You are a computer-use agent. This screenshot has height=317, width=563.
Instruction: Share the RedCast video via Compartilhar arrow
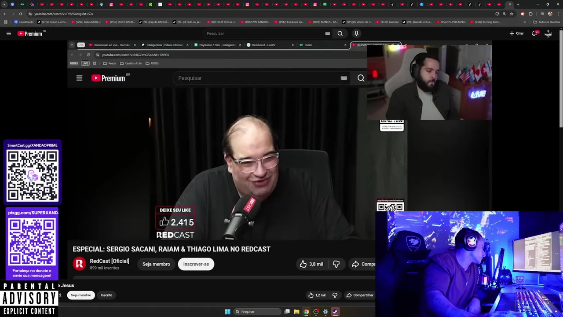(x=363, y=264)
